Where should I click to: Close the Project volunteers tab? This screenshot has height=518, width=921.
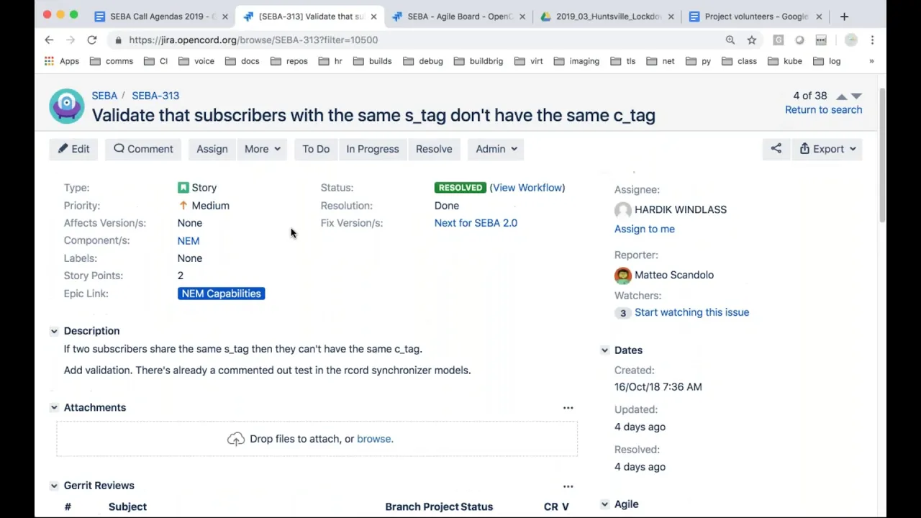[819, 17]
